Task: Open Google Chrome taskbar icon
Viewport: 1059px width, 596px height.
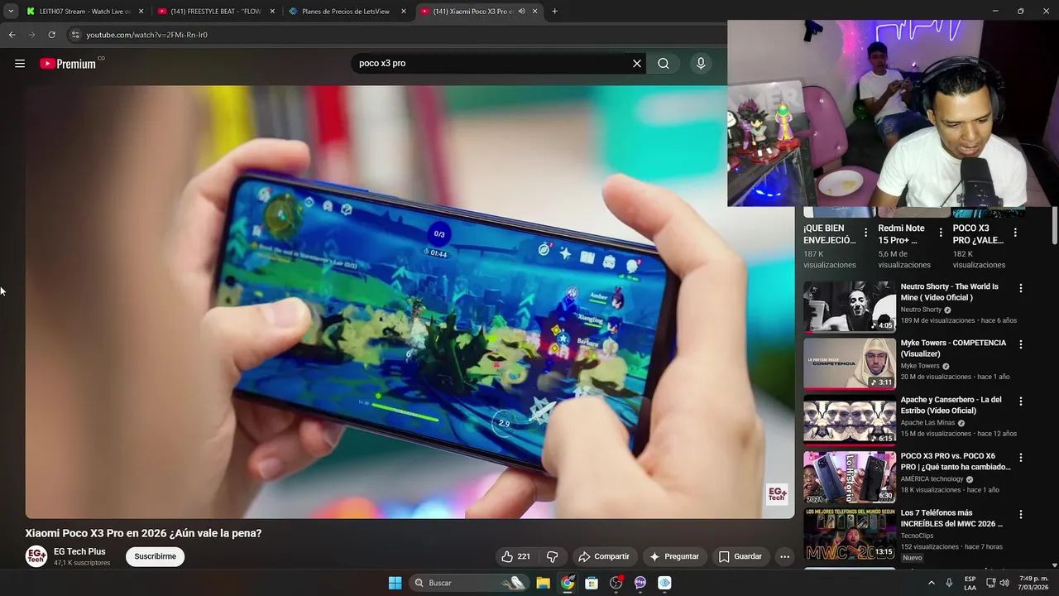Action: (568, 583)
